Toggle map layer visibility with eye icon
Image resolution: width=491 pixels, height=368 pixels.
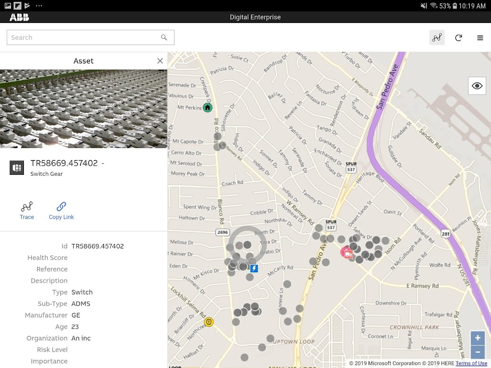tap(477, 86)
